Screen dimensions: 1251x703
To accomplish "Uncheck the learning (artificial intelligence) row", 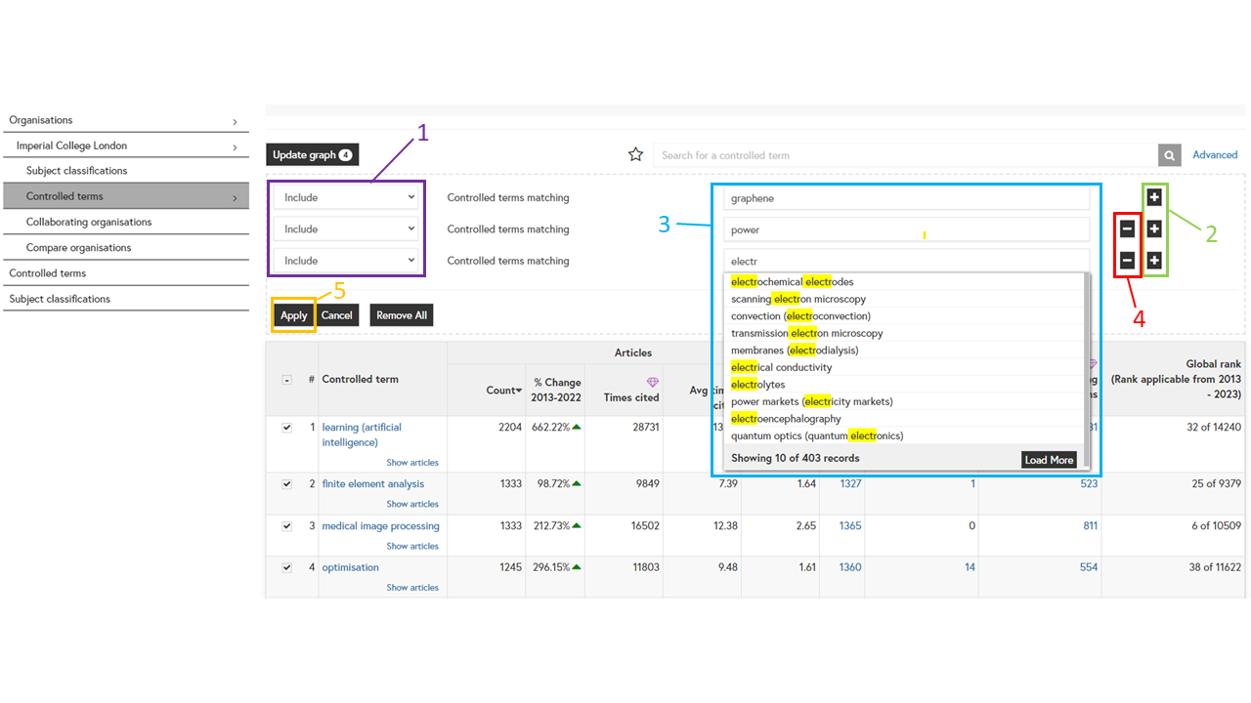I will click(x=286, y=428).
